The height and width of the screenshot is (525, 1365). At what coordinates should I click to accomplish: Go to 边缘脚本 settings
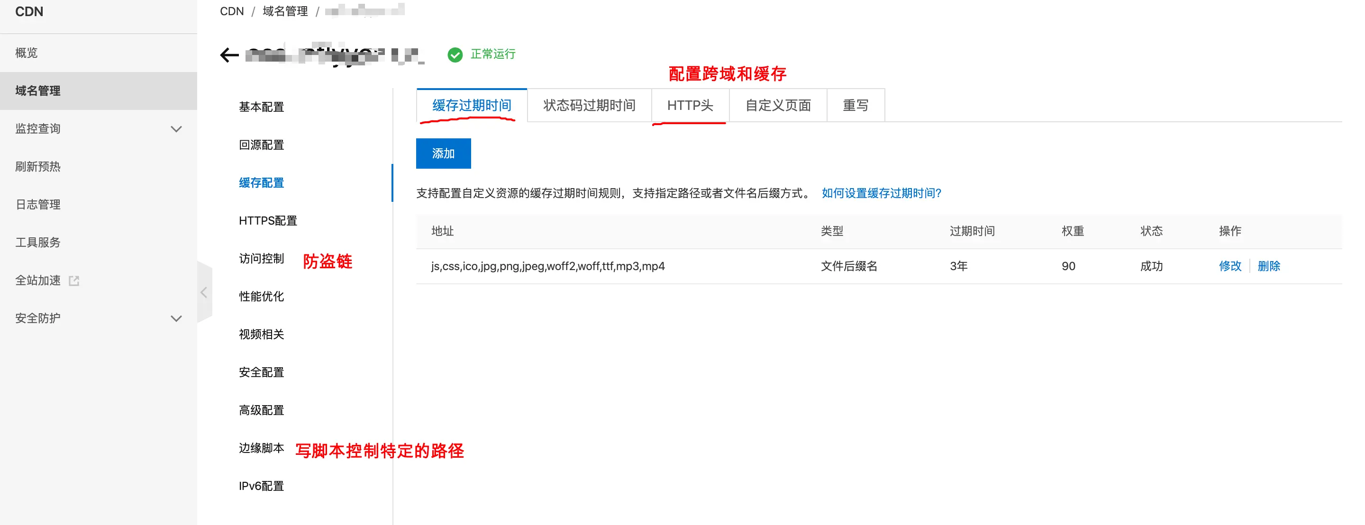click(261, 448)
